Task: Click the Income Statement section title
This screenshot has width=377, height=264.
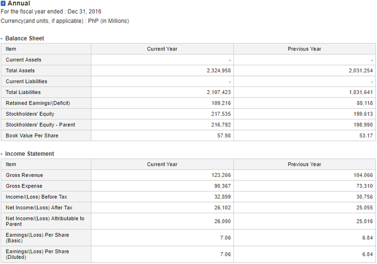Action: click(x=29, y=153)
